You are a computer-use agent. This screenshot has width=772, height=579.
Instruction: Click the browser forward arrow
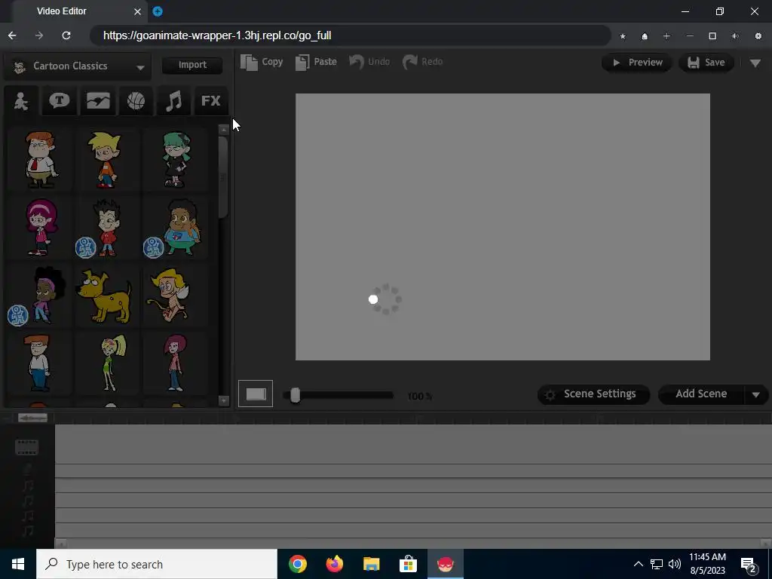[39, 35]
